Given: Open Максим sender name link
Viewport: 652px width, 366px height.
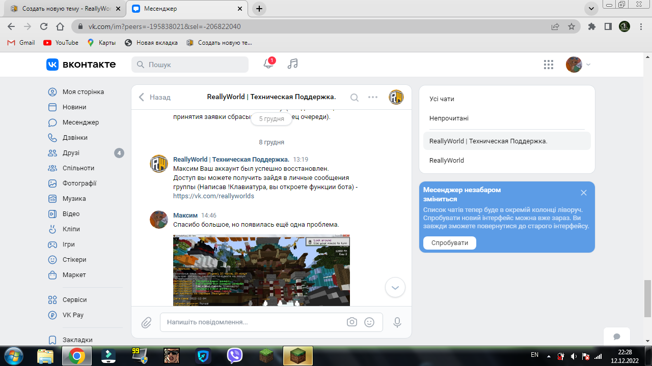Looking at the screenshot, I should [x=184, y=216].
